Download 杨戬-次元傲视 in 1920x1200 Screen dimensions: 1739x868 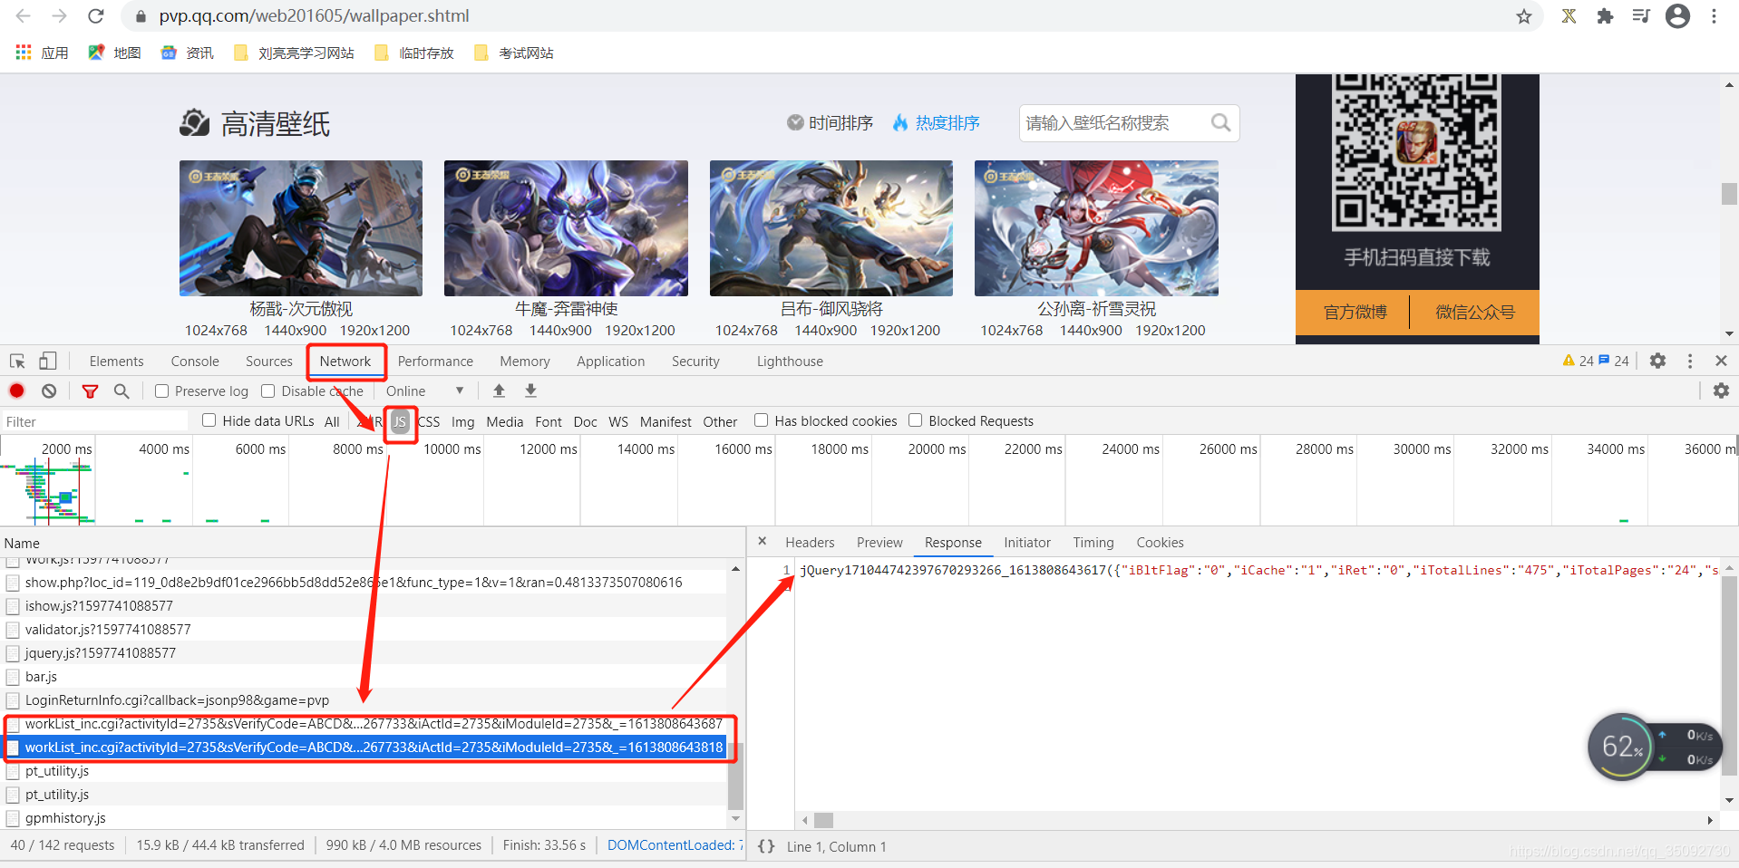[374, 330]
